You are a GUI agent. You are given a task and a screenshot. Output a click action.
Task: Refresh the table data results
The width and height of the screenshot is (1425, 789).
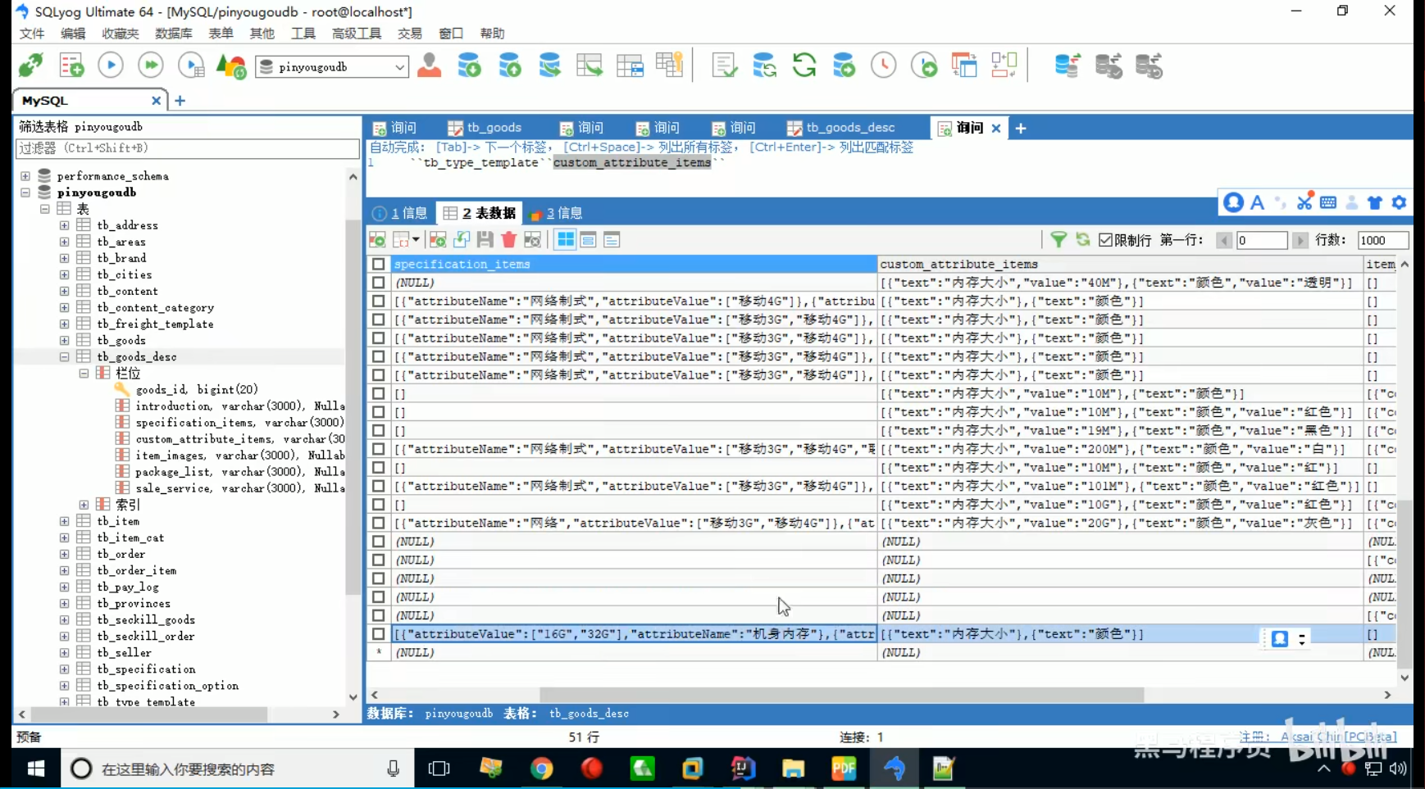point(1083,239)
